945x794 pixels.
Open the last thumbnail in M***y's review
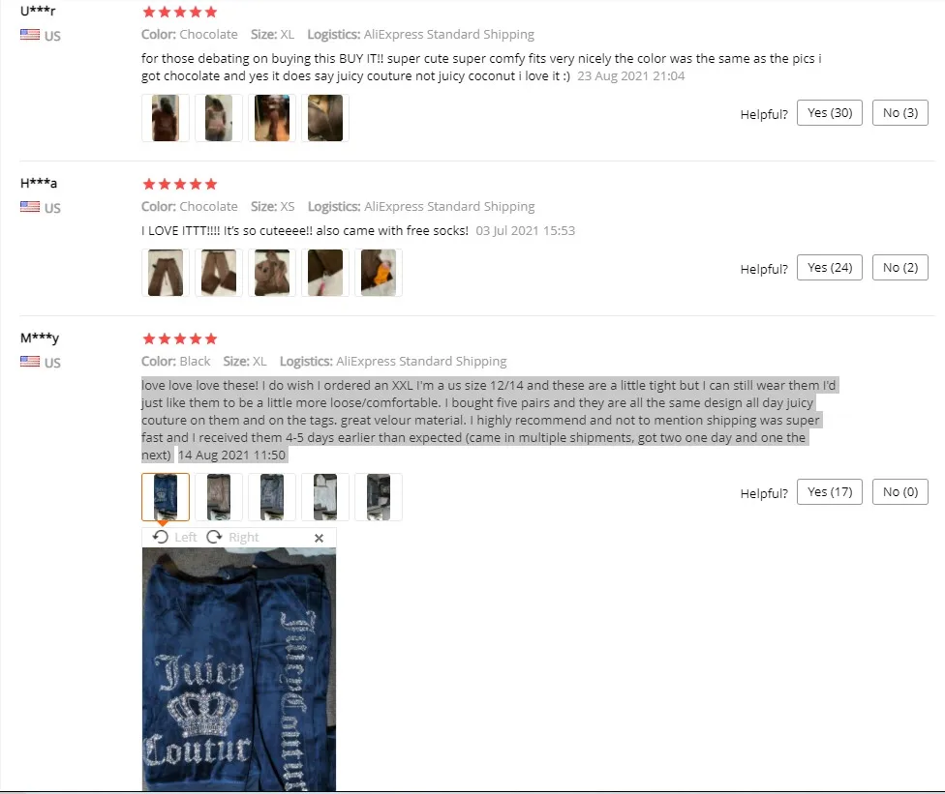[x=378, y=497]
